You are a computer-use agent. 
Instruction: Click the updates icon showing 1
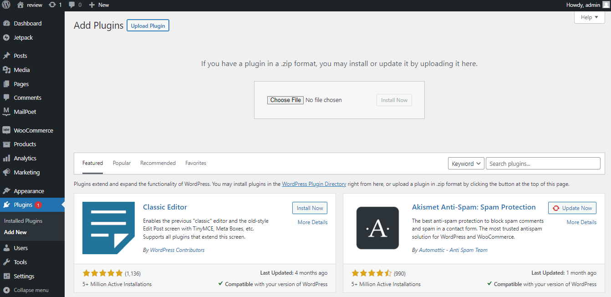pos(52,5)
